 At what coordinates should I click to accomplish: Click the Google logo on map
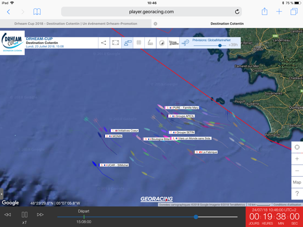coord(10,203)
